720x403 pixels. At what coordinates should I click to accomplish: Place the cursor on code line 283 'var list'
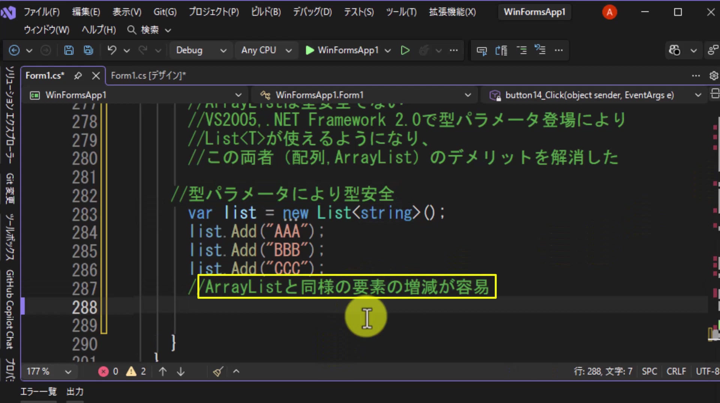coord(316,213)
